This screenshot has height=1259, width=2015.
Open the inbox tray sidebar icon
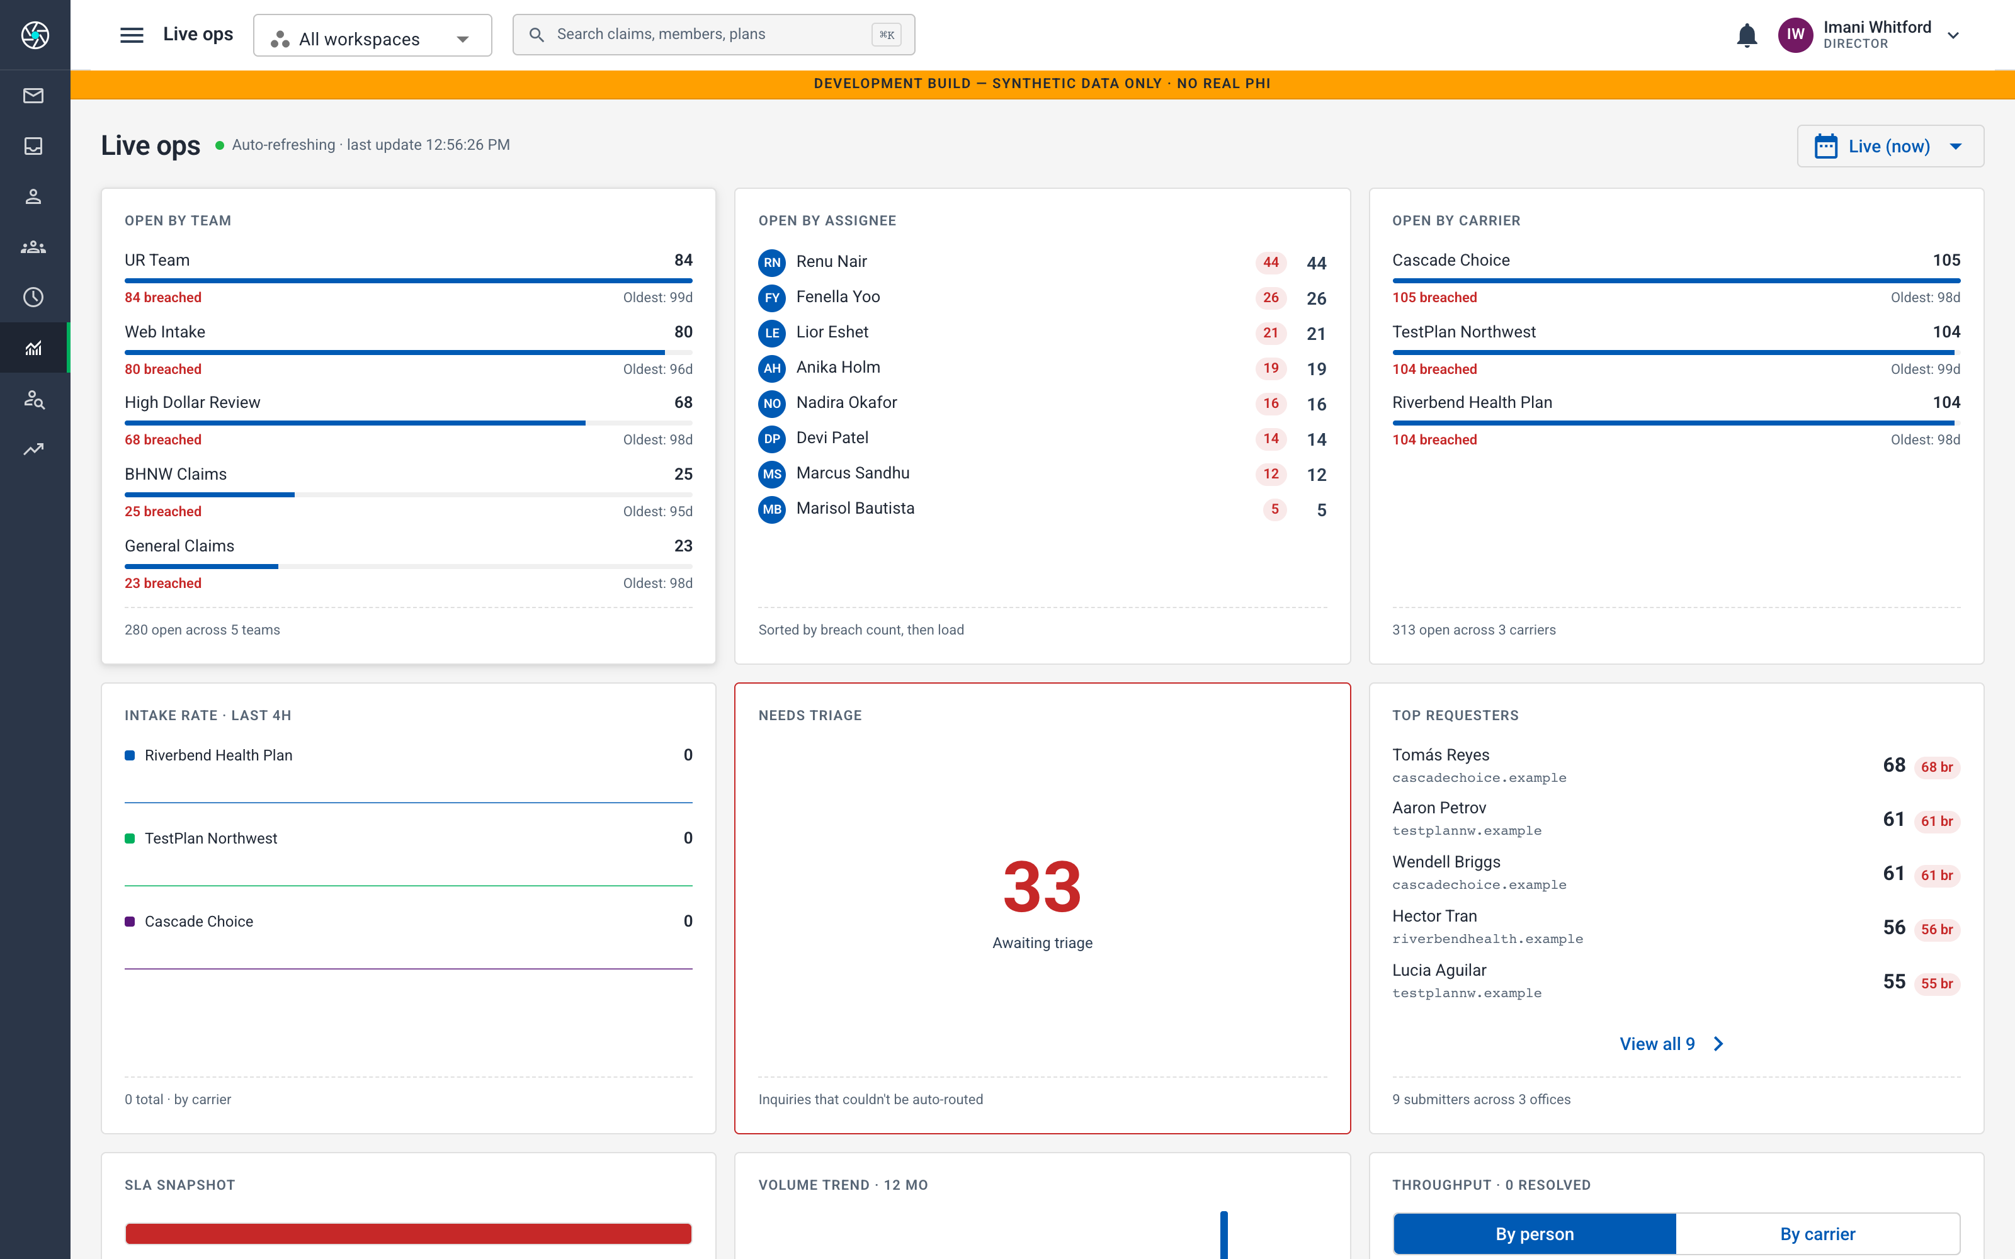pos(33,145)
